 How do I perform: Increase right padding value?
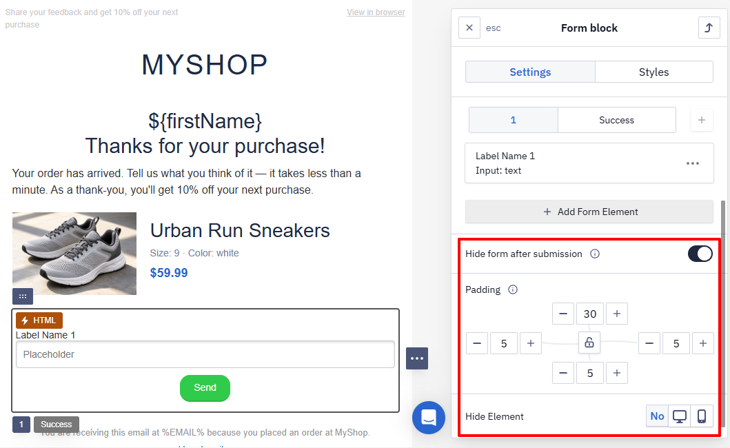click(703, 344)
